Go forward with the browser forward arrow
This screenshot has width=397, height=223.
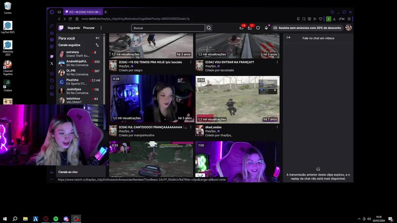[x=65, y=19]
